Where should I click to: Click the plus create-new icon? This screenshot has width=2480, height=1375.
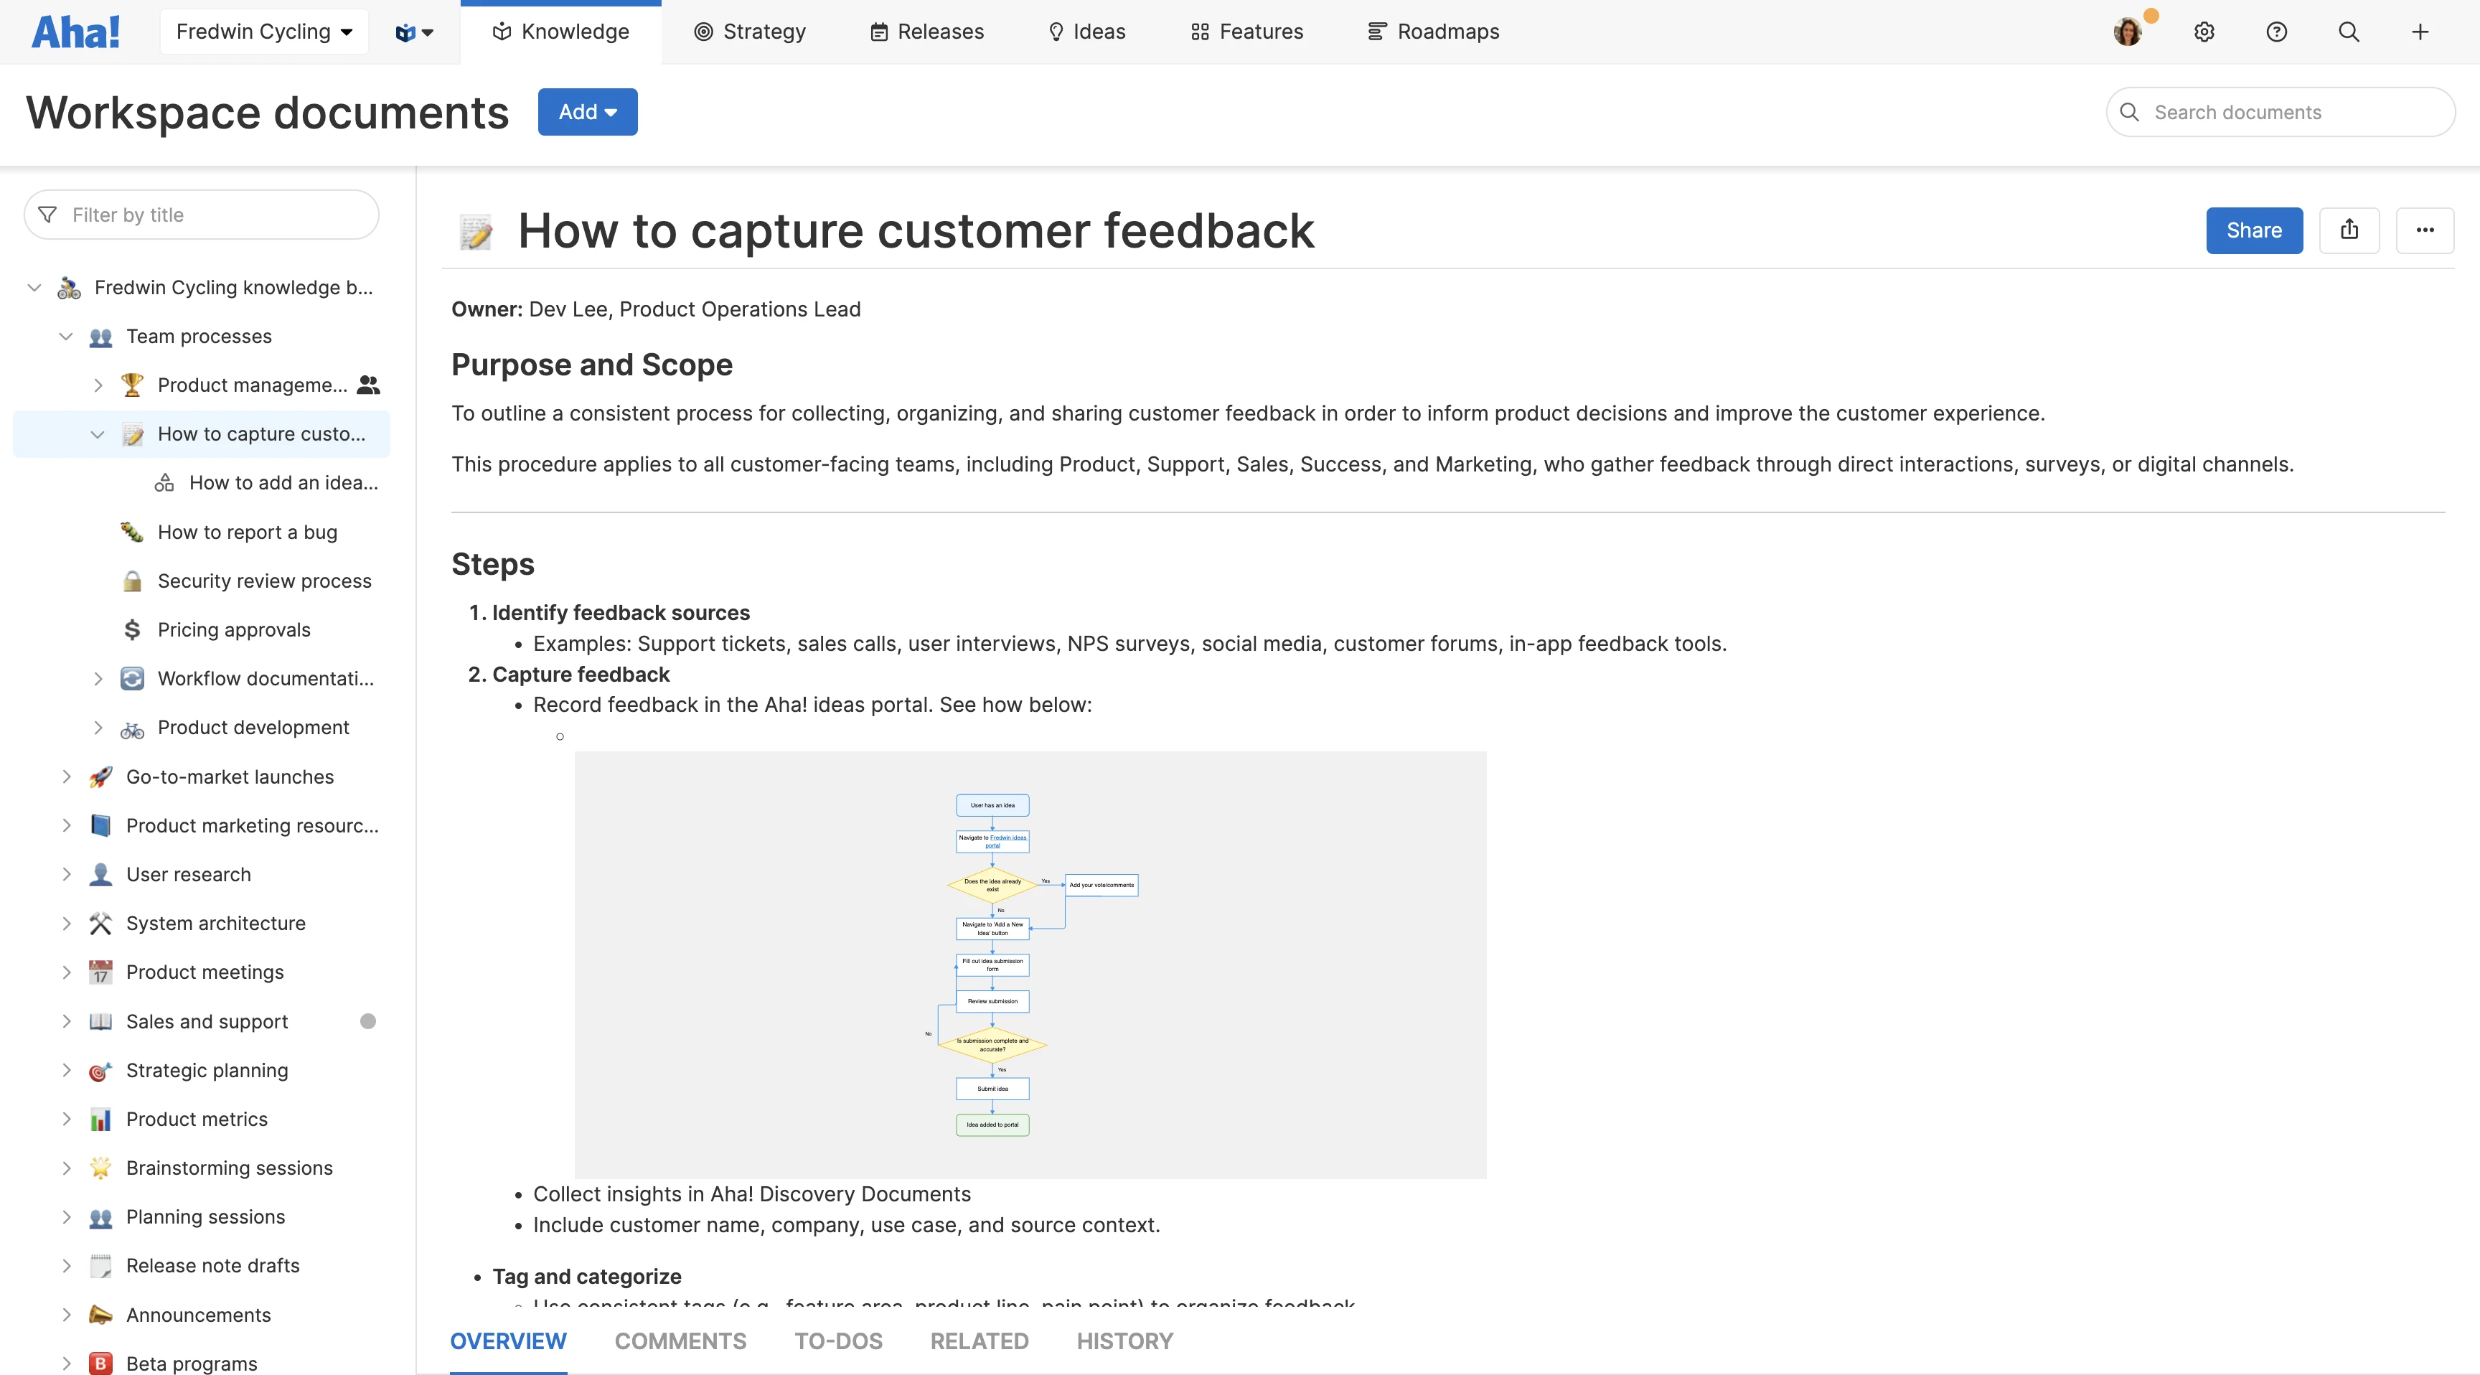(2419, 32)
